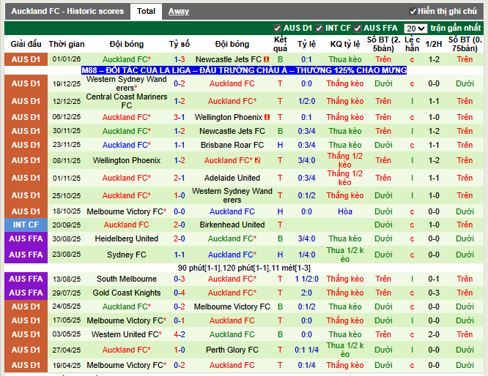Click the 1/2H column header
488x376 pixels.
[434, 44]
